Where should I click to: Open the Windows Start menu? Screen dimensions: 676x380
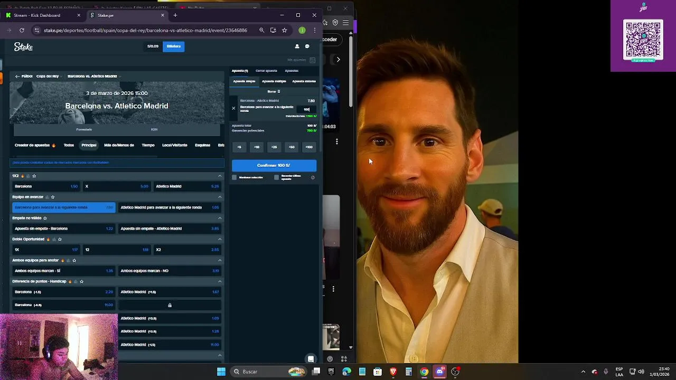pyautogui.click(x=221, y=372)
